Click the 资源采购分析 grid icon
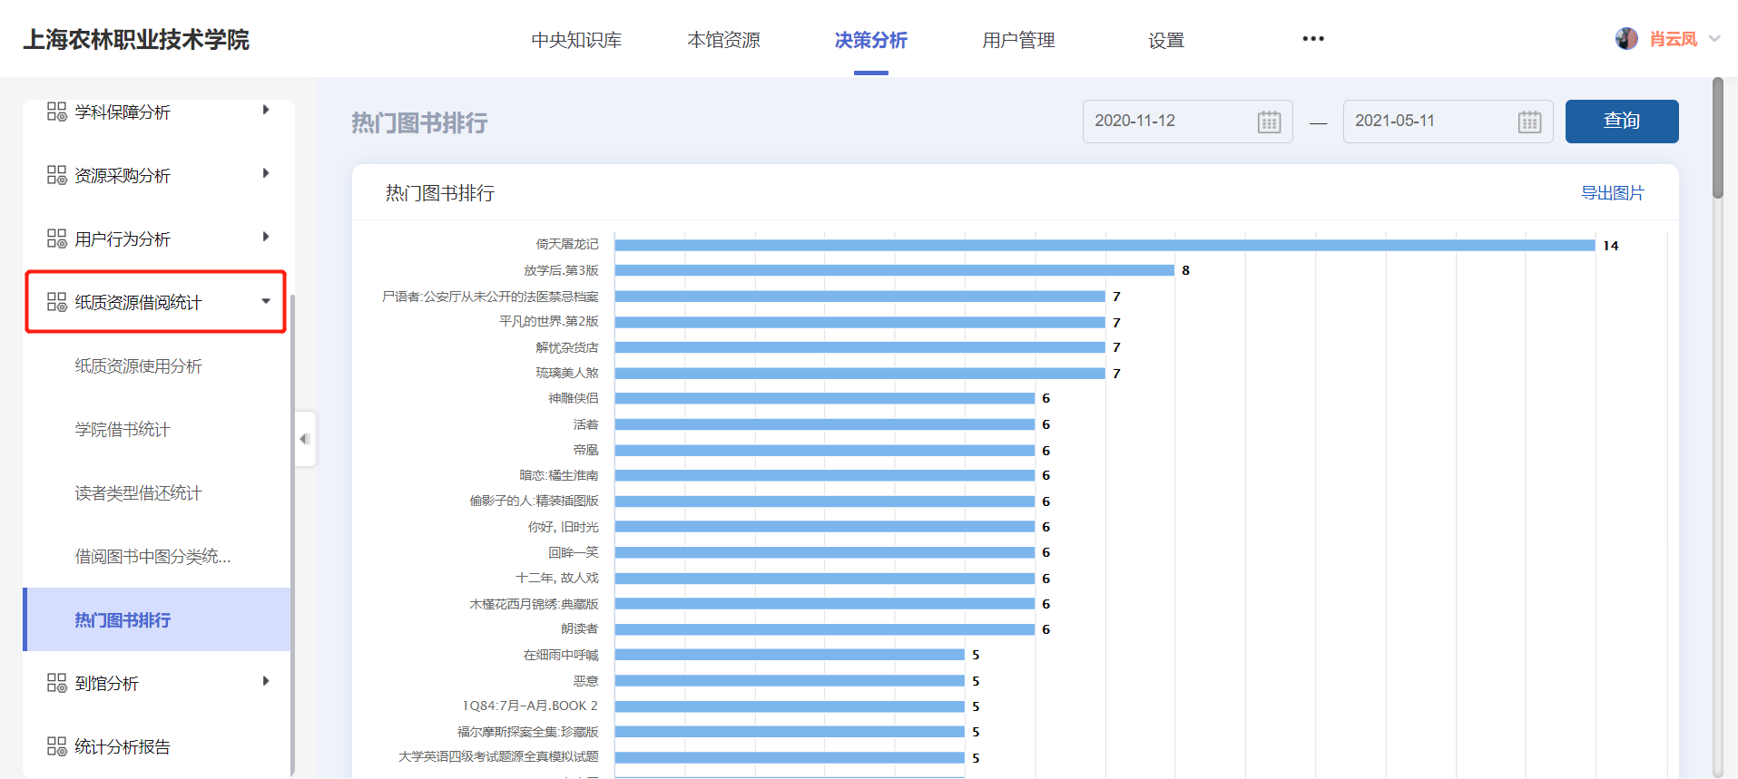 point(56,175)
